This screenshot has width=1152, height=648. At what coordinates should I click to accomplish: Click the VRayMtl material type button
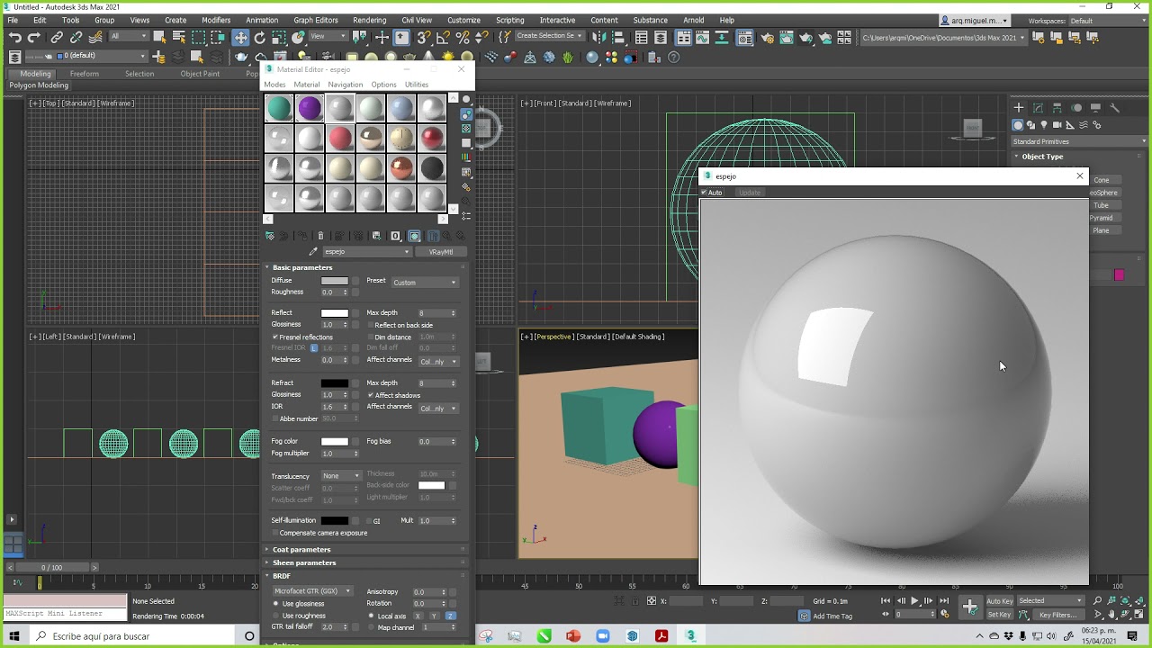[441, 252]
